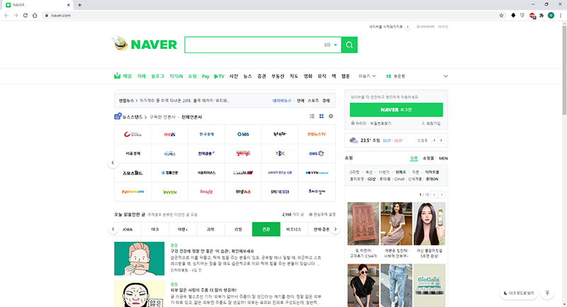The width and height of the screenshot is (567, 307).
Task: Toggle 다크 모드로 보기 dark mode
Action: click(x=519, y=293)
